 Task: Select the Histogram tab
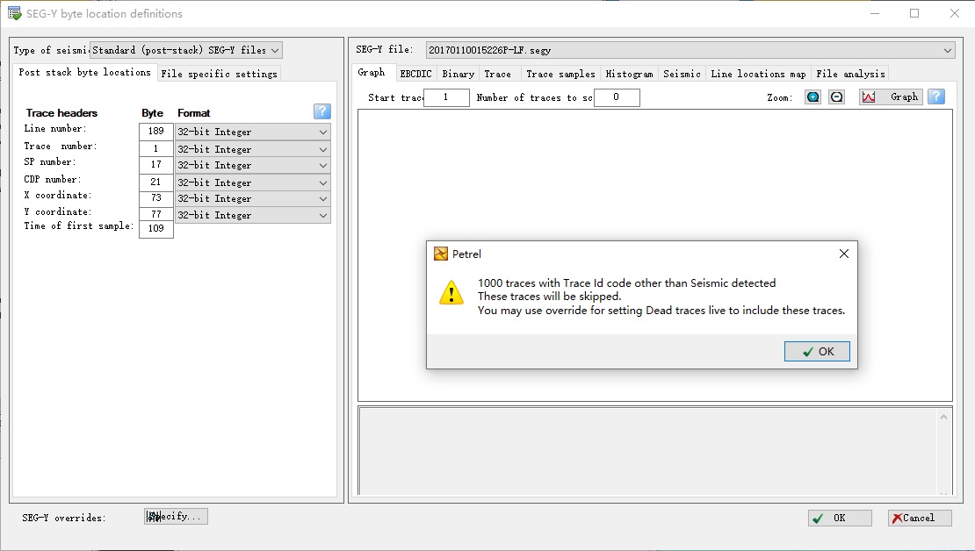pyautogui.click(x=629, y=74)
